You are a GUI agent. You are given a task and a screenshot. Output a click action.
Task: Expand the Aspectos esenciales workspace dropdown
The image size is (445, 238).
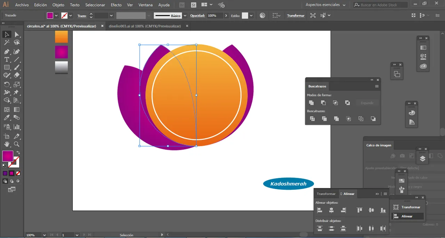(344, 5)
